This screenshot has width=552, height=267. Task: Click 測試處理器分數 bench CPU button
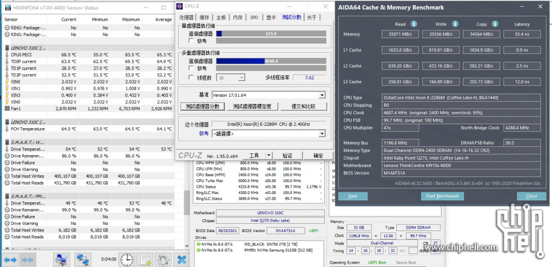click(x=202, y=106)
